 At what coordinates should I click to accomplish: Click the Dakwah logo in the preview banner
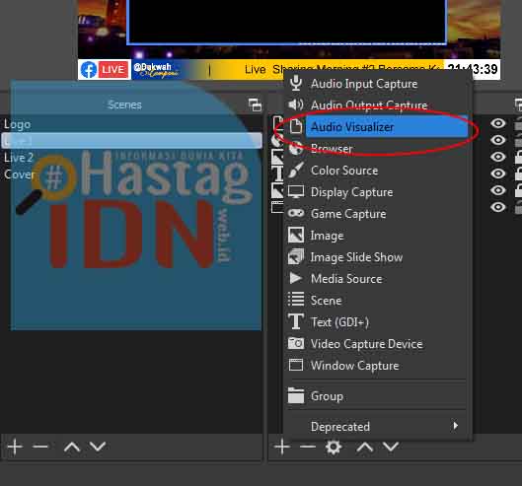coord(156,70)
